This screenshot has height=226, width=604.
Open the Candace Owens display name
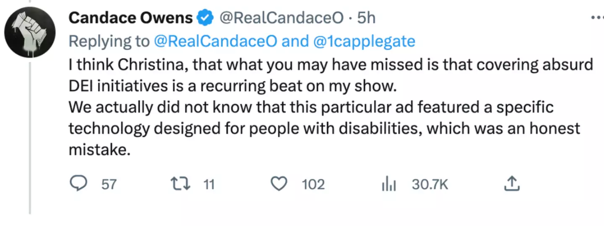tap(130, 18)
